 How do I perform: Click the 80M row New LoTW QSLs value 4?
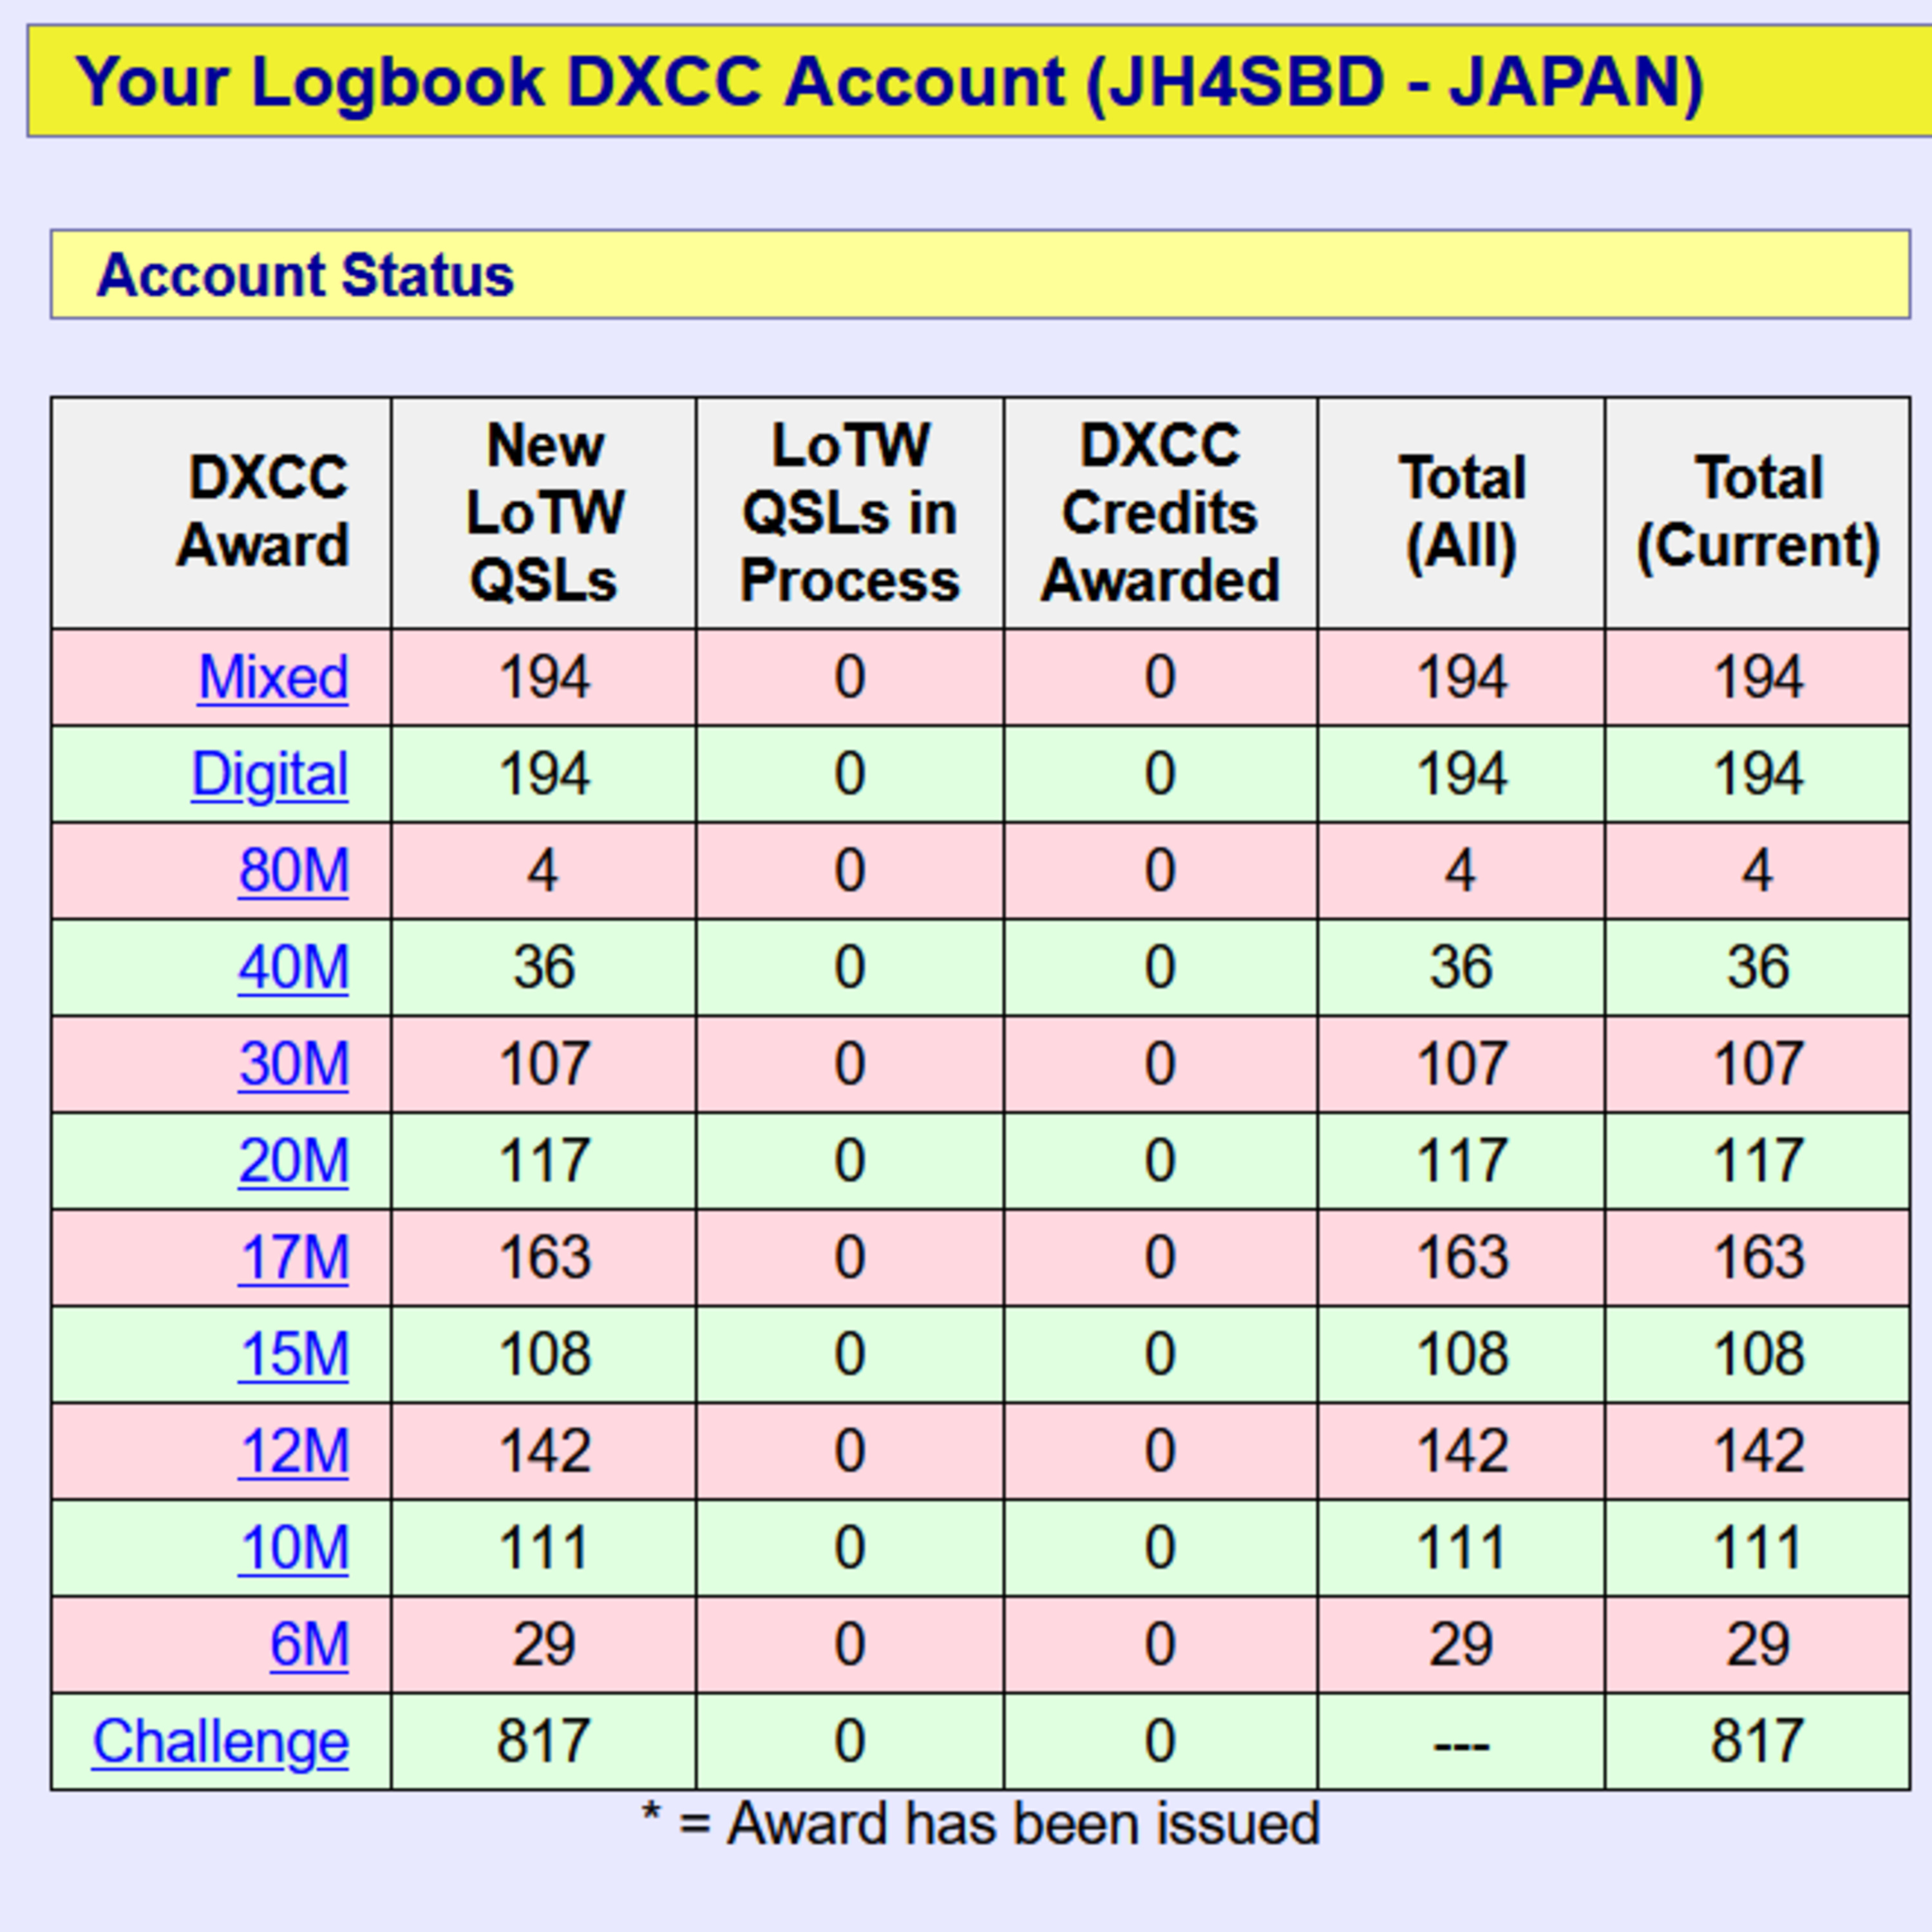click(543, 870)
